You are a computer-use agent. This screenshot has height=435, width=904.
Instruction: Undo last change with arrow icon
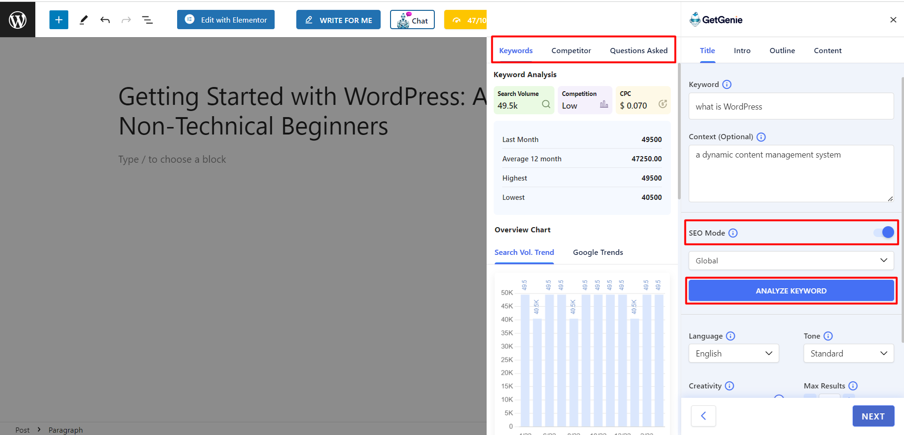pyautogui.click(x=105, y=20)
